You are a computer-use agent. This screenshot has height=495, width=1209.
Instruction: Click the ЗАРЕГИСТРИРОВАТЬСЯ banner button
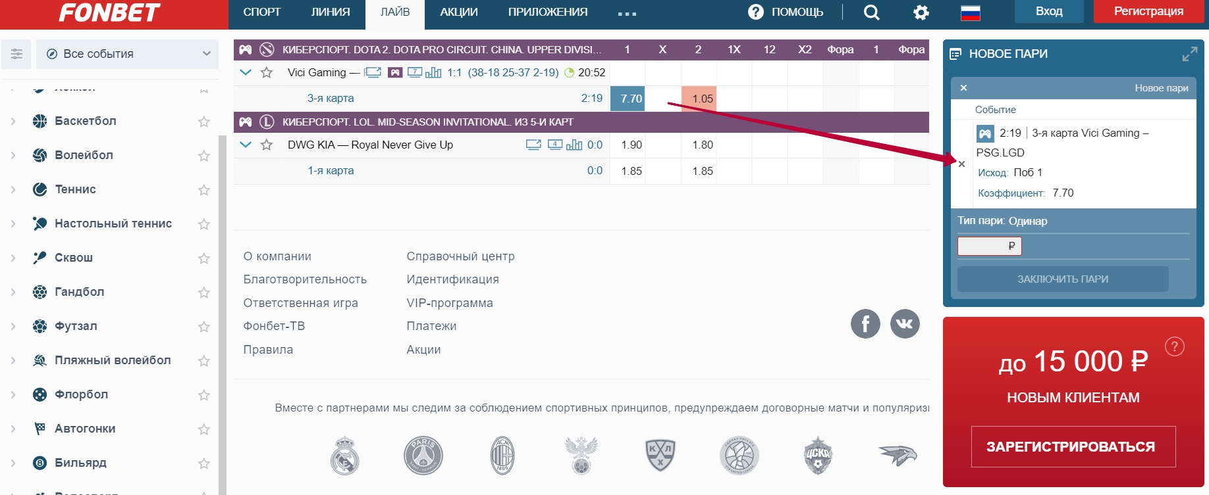1073,446
